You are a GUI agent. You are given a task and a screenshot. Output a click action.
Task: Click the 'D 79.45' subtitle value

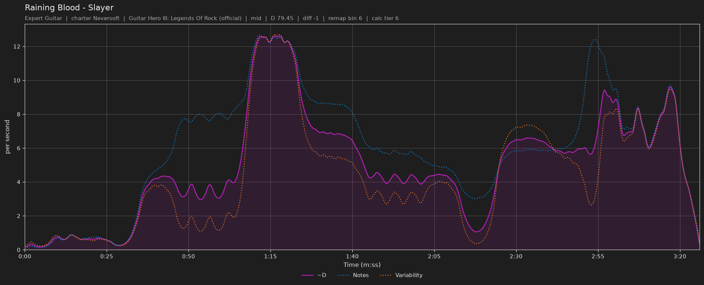(282, 18)
